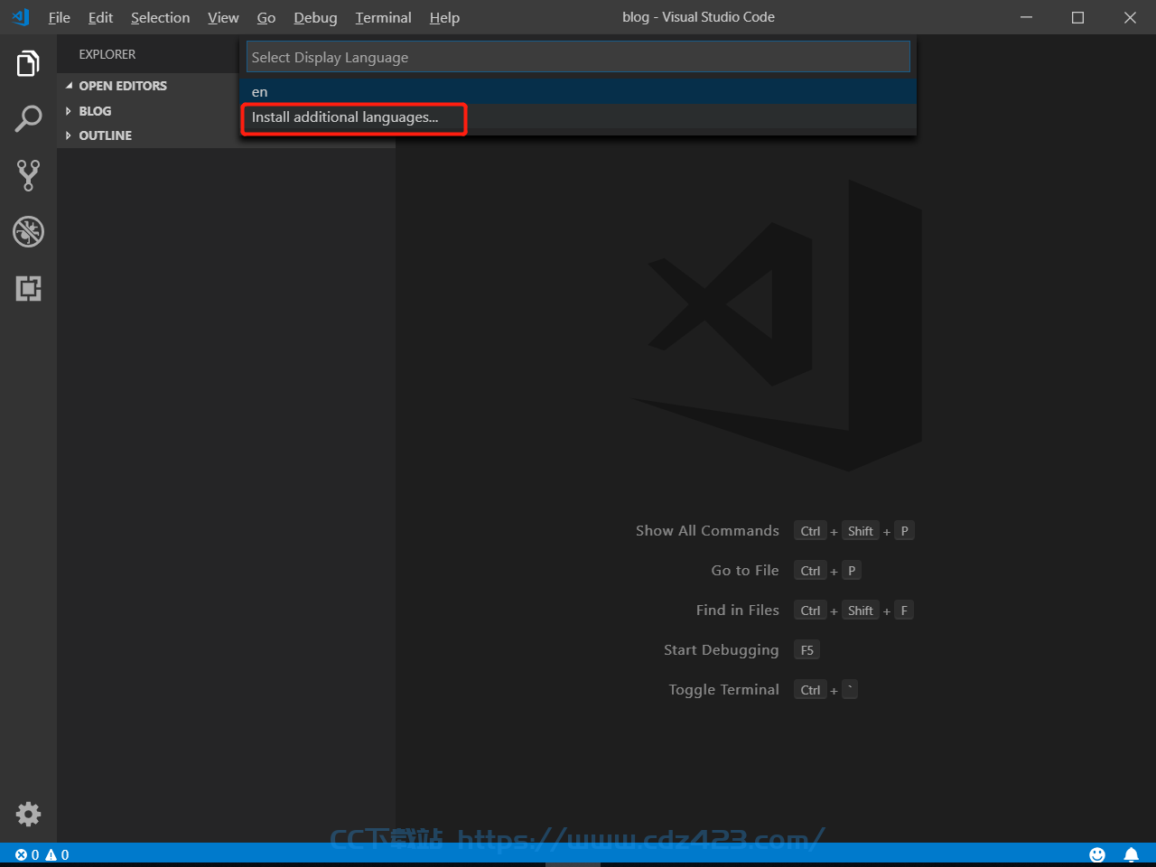Maximize the Visual Studio Code window

point(1077,17)
